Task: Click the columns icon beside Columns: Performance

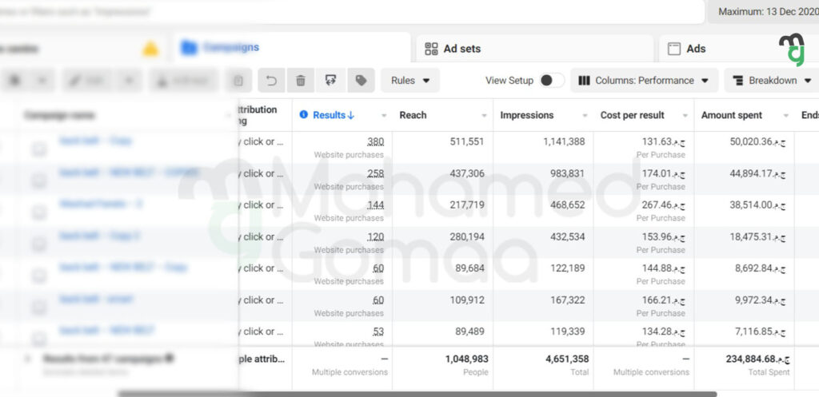Action: [x=584, y=81]
